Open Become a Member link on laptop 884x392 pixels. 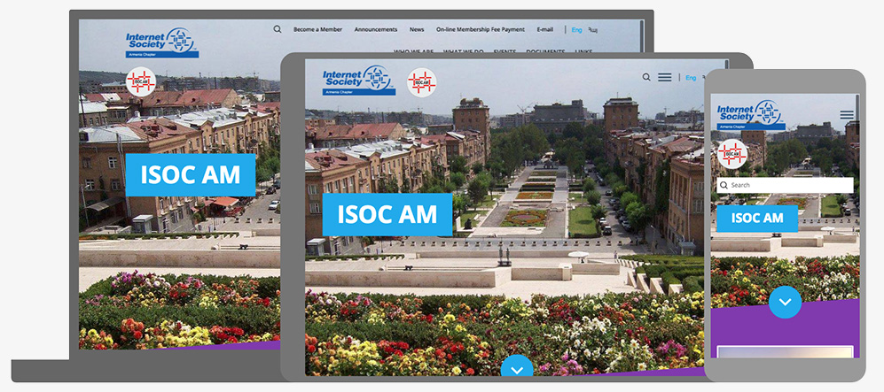[x=317, y=29]
